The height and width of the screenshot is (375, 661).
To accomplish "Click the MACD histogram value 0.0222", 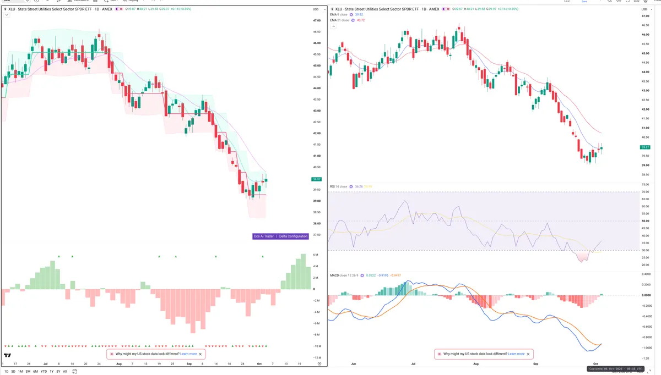I will click(371, 275).
